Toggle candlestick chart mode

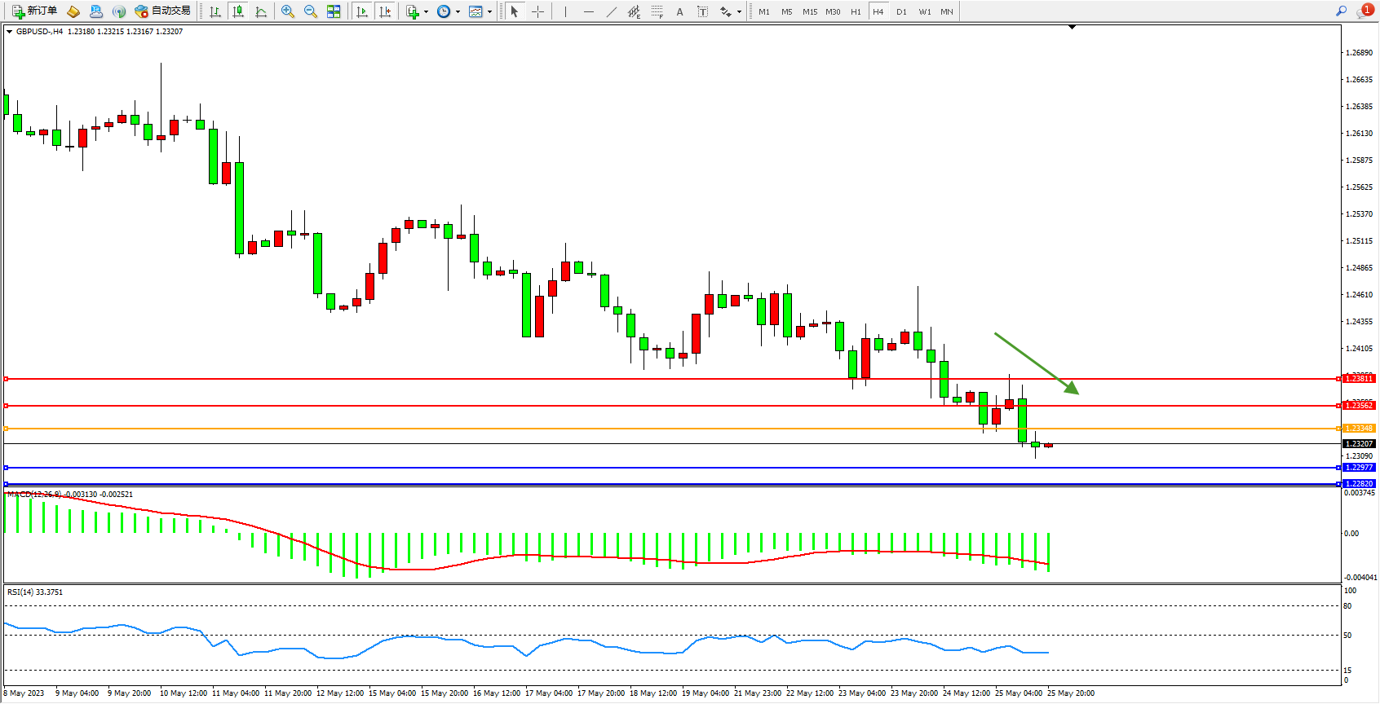[x=238, y=11]
